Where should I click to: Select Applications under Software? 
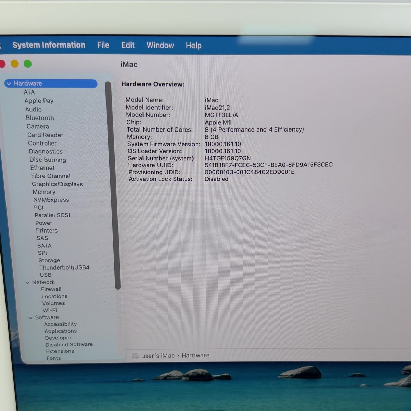pyautogui.click(x=60, y=331)
